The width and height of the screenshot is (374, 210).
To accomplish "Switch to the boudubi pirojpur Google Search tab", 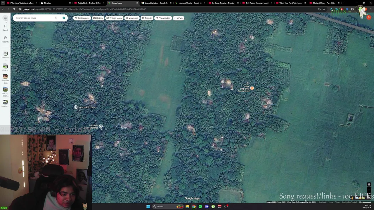I will 156,3.
